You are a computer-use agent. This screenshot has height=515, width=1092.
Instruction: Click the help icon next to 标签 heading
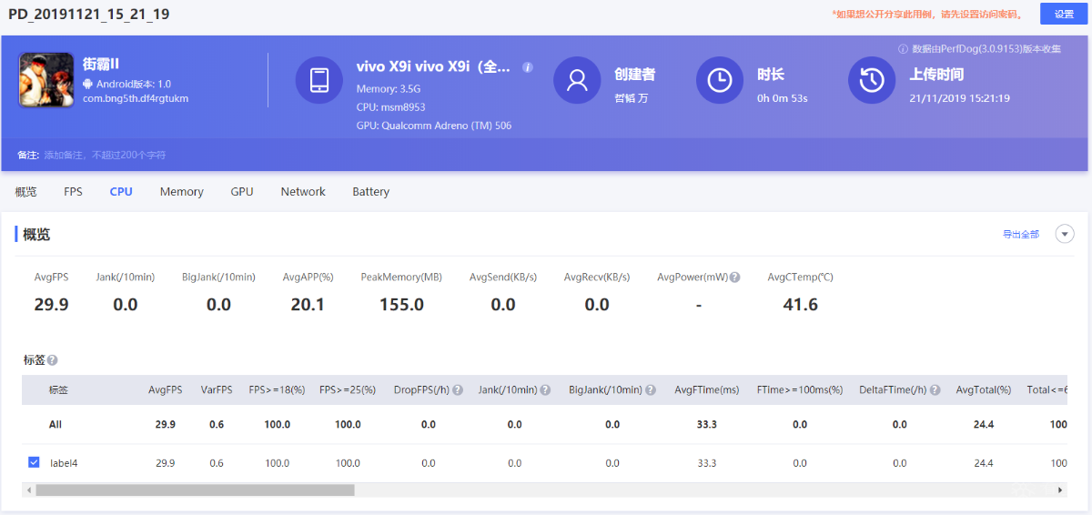[x=52, y=360]
